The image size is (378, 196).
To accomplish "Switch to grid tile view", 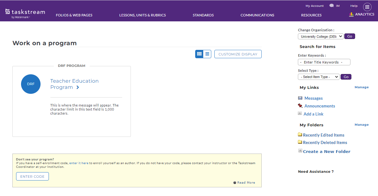I will pos(199,54).
